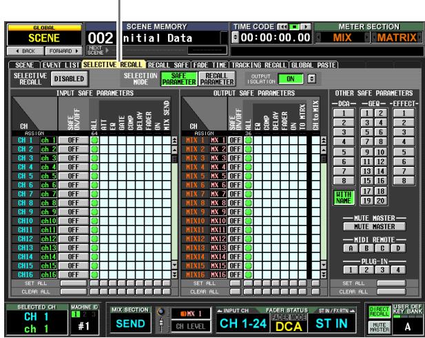This screenshot has height=338, width=425.
Task: Click the green ALL indicator for MIX10
Action: 248,221
